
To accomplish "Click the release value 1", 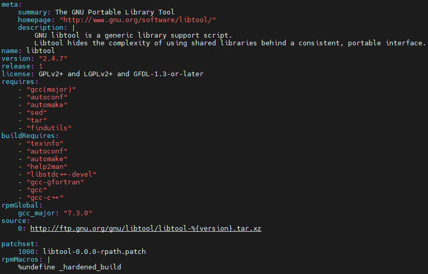I will coord(41,66).
